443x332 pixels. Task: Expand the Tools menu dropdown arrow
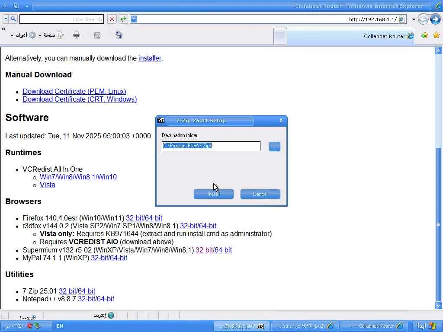click(12, 35)
